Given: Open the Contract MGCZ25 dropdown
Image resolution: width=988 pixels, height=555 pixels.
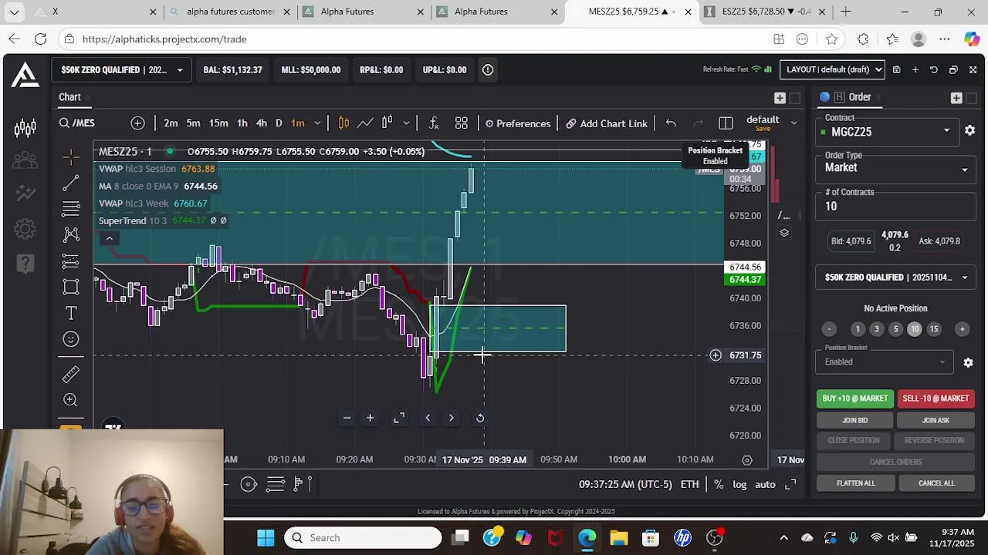Looking at the screenshot, I should pyautogui.click(x=888, y=132).
